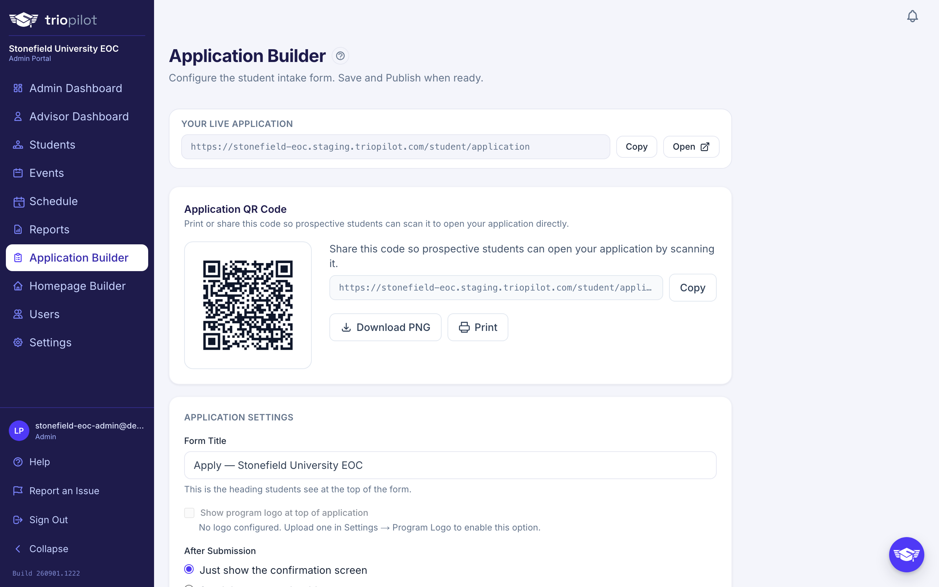Image resolution: width=939 pixels, height=587 pixels.
Task: Click the printer icon in Print button
Action: tap(464, 327)
